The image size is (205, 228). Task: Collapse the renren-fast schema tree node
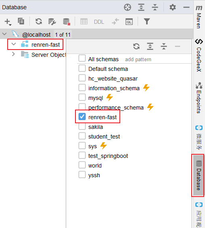14,44
